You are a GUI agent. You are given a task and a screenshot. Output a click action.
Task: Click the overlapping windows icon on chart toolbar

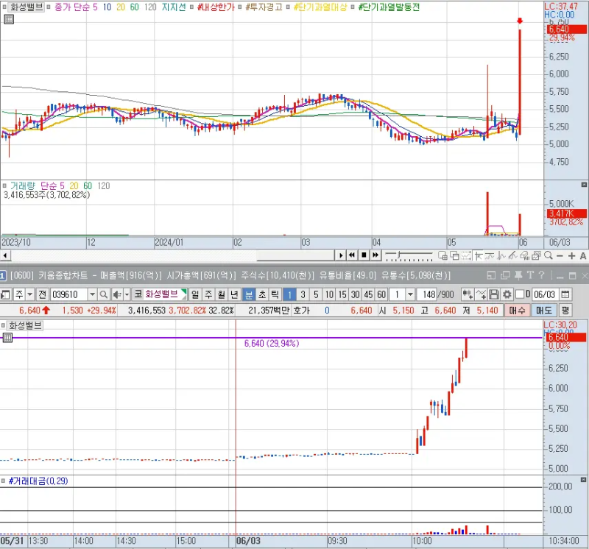[x=454, y=255]
